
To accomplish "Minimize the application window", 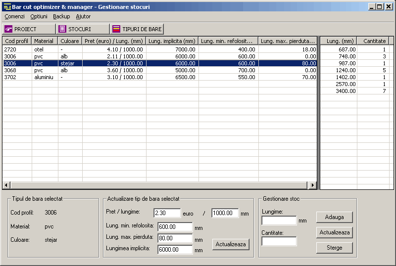I will click(371, 6).
